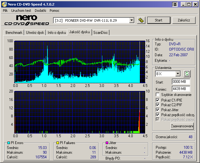Toggle Szybkie skanowanie checkbox
Image resolution: width=200 pixels, height=163 pixels.
click(158, 95)
